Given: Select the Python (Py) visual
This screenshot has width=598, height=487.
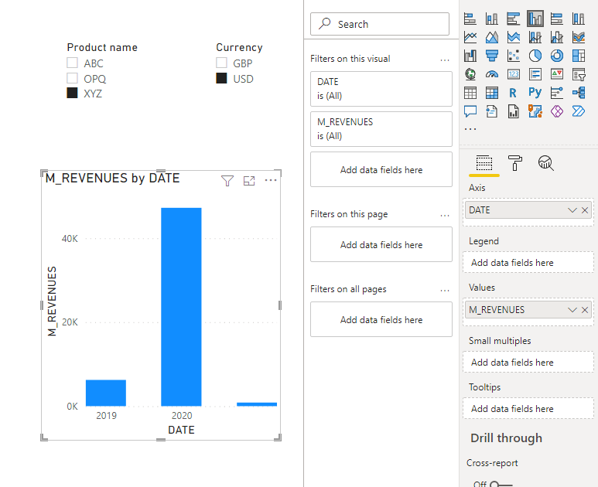Looking at the screenshot, I should click(535, 93).
